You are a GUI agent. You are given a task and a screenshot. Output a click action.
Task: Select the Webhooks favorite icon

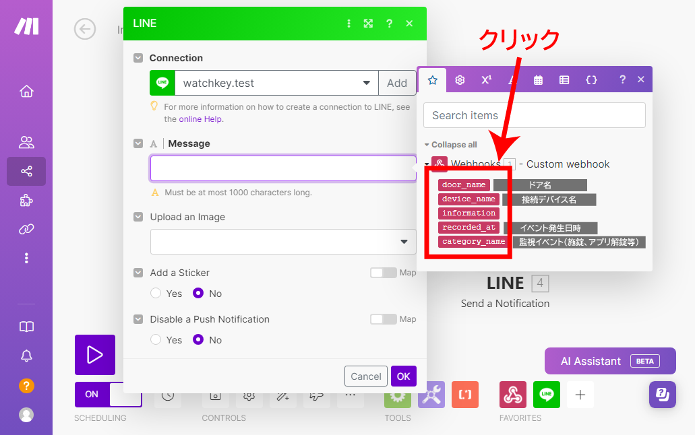point(513,395)
